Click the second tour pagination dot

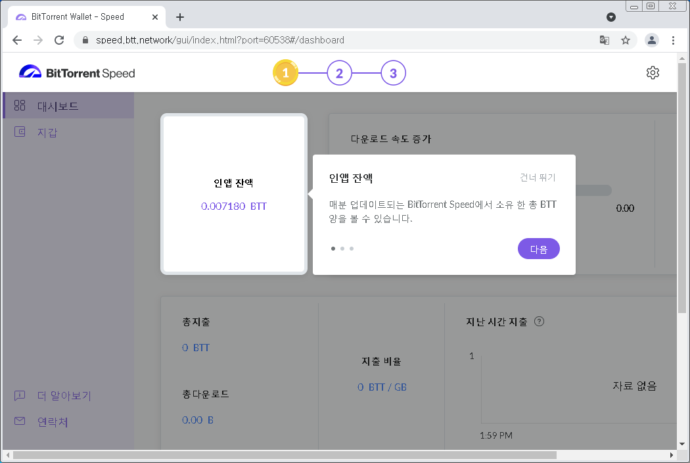(342, 249)
